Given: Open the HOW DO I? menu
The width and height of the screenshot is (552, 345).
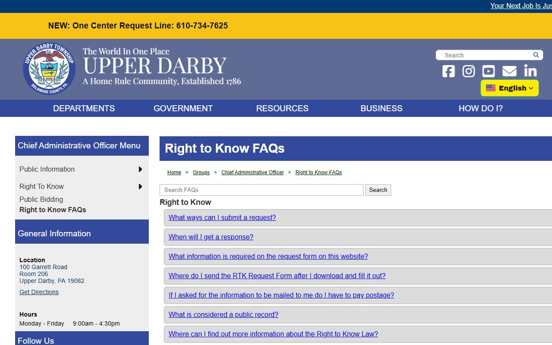Looking at the screenshot, I should pyautogui.click(x=481, y=108).
